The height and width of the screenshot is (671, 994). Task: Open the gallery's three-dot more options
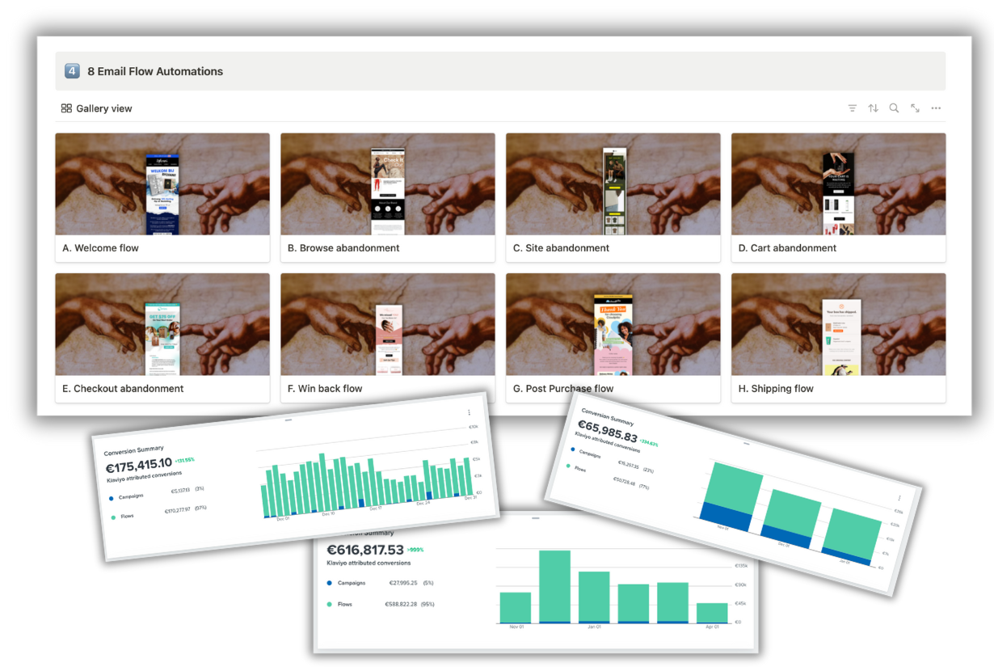(936, 108)
